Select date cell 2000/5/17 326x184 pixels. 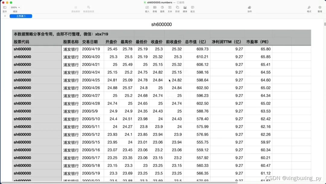pos(92,158)
